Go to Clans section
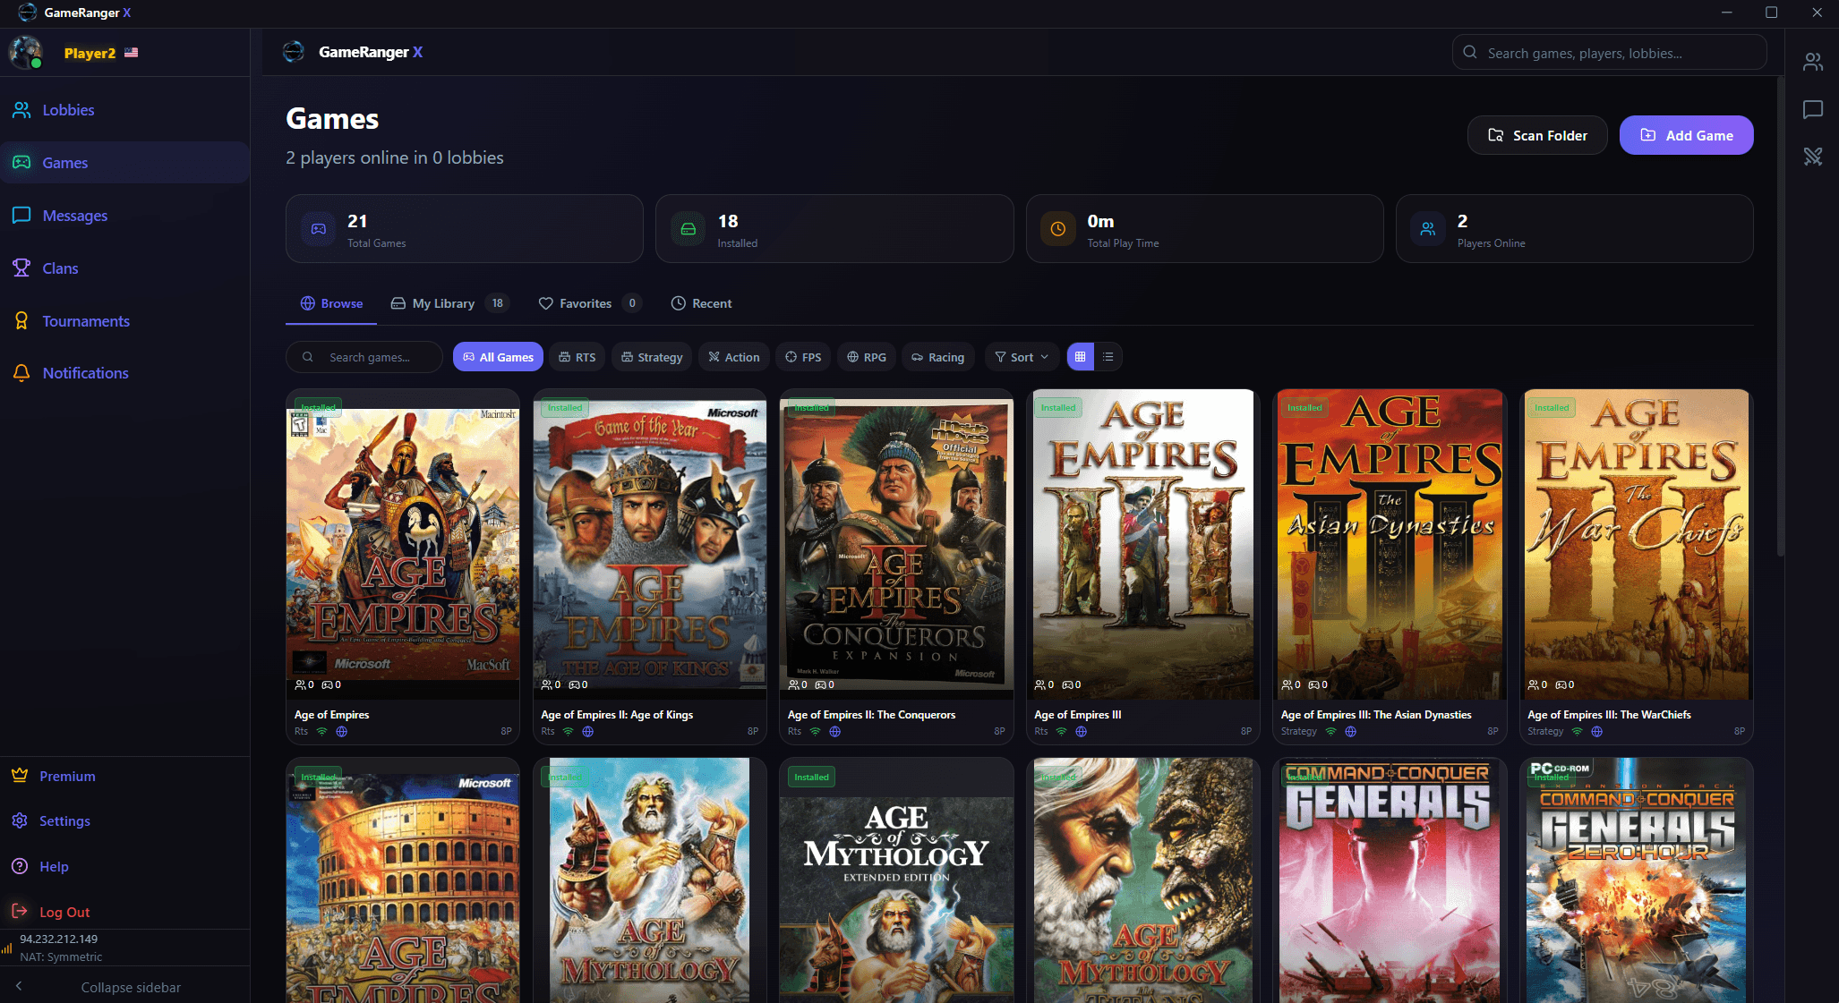 pyautogui.click(x=125, y=268)
